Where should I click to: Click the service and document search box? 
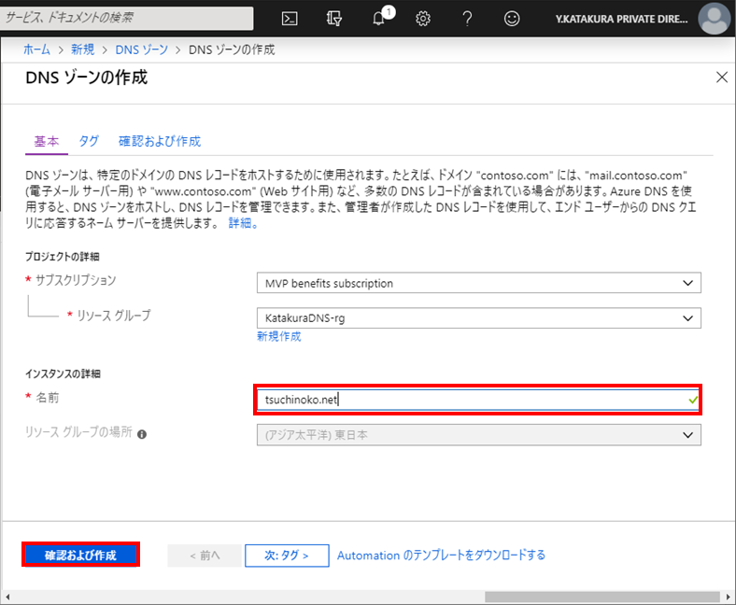127,18
